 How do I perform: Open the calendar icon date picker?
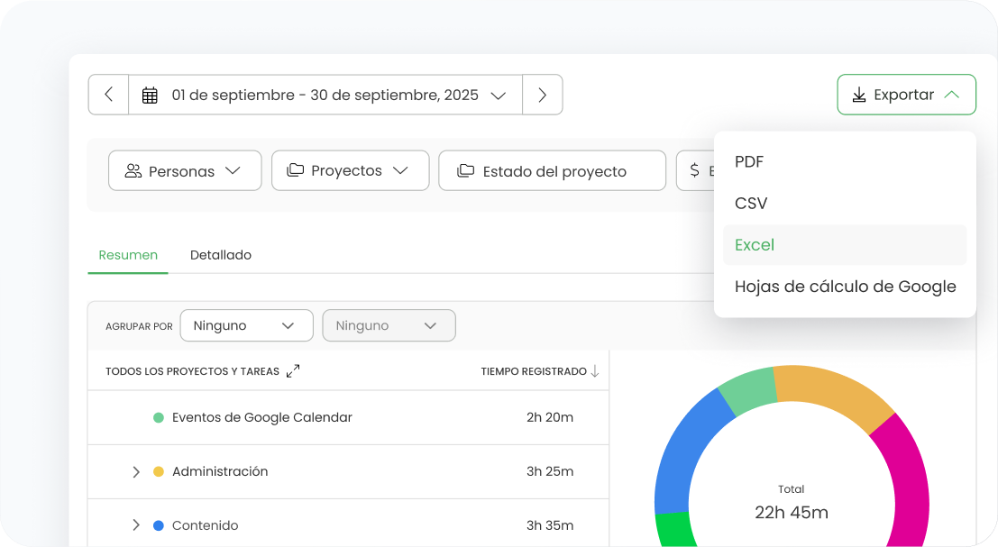point(150,96)
